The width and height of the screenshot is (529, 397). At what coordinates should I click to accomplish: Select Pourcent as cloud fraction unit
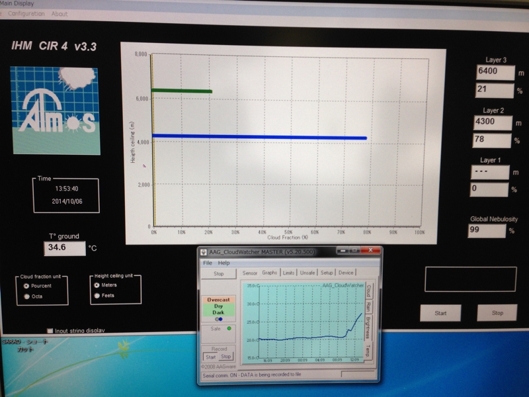coord(26,285)
